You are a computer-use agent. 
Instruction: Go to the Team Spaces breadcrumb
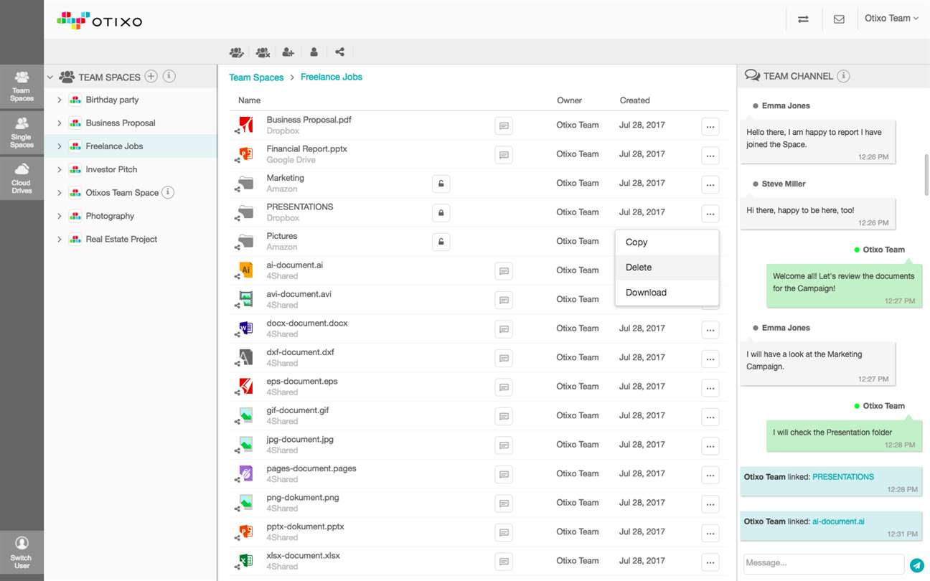(x=256, y=77)
